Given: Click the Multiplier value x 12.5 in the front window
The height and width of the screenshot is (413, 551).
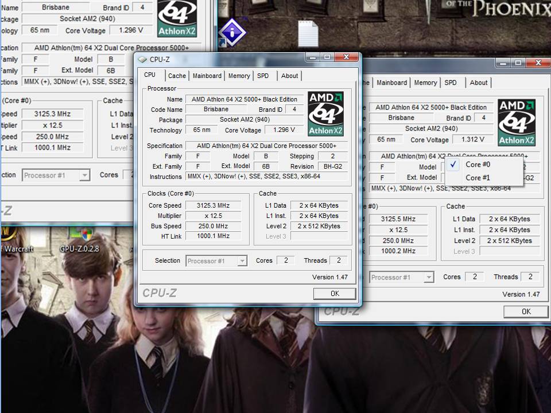Looking at the screenshot, I should click(214, 216).
